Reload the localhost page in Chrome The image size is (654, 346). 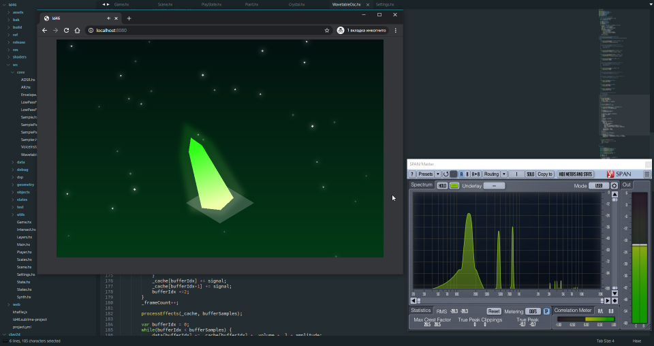pyautogui.click(x=66, y=31)
